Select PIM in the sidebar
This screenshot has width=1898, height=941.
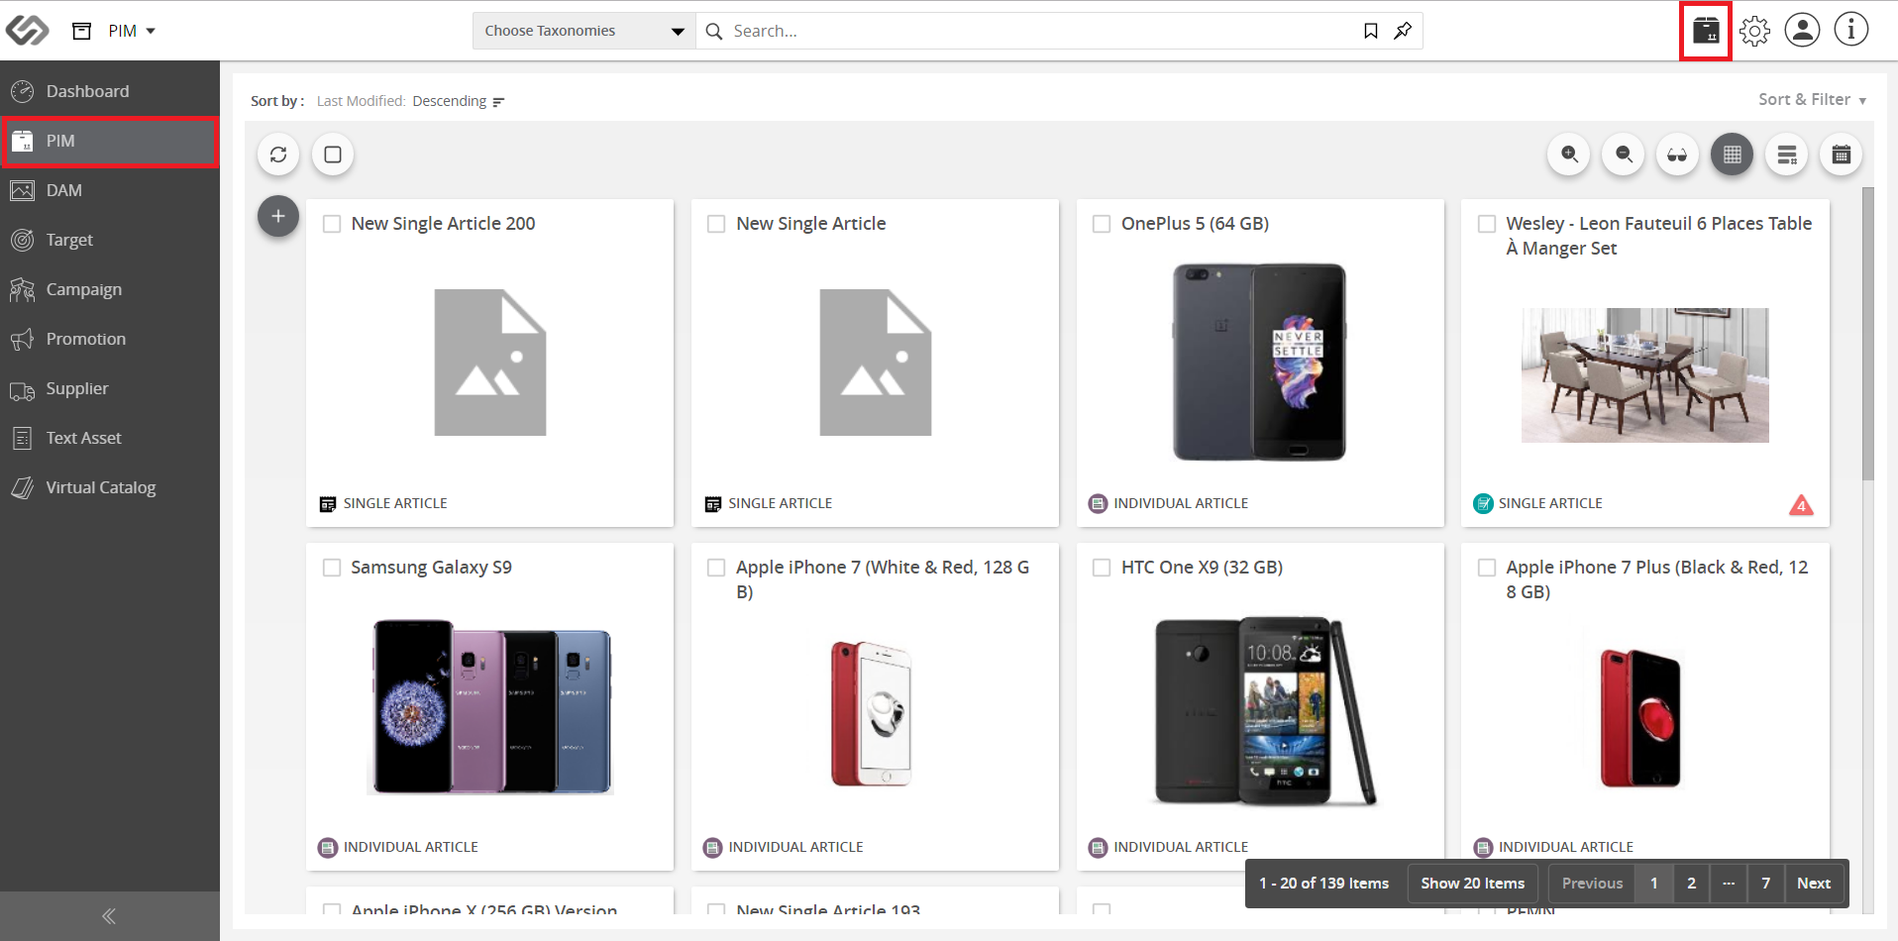(x=110, y=141)
